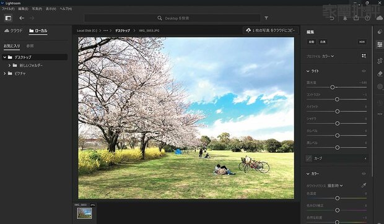Viewport: 384px width, 224px height.
Task: Select the Edit sliders panel icon
Action: 380,45
